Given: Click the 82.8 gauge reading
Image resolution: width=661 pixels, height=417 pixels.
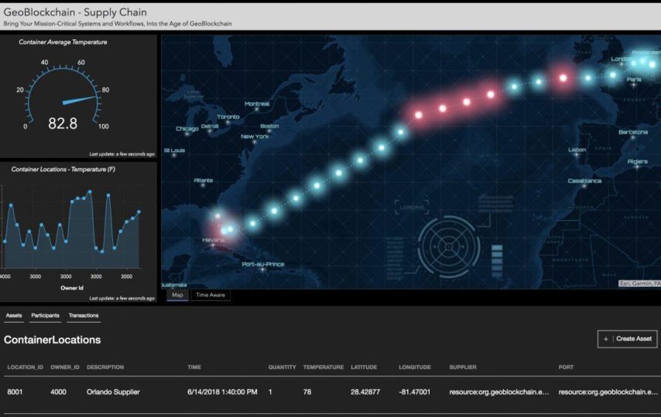Looking at the screenshot, I should coord(63,124).
